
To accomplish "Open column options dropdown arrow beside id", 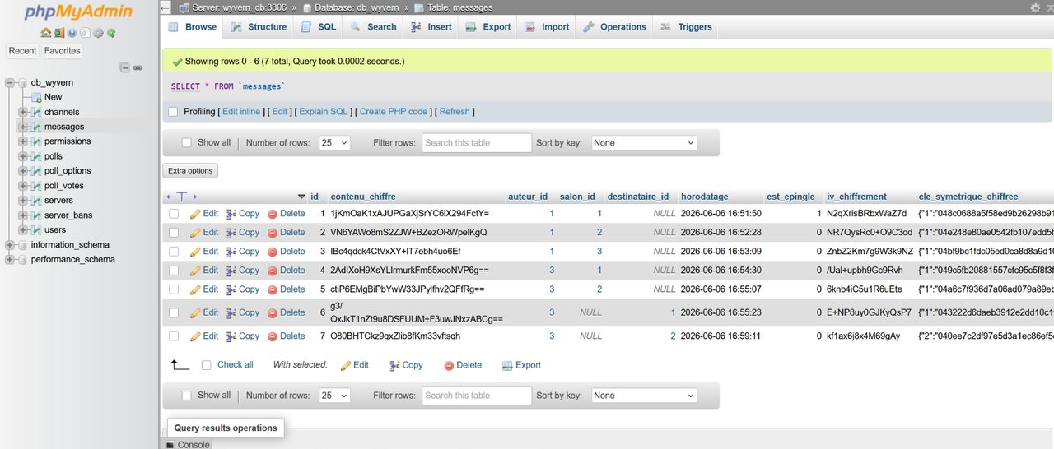I will [x=301, y=197].
